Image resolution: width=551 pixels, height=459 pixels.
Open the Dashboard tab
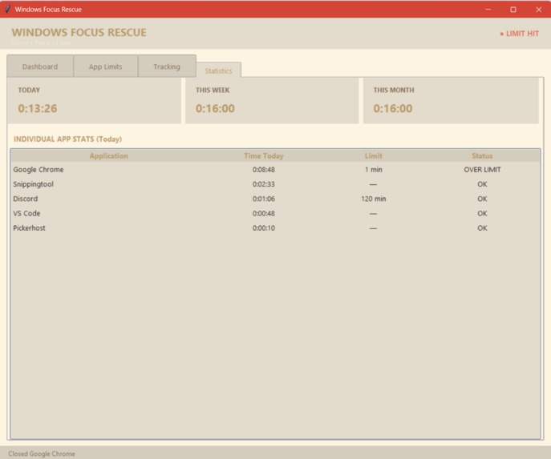pyautogui.click(x=40, y=66)
